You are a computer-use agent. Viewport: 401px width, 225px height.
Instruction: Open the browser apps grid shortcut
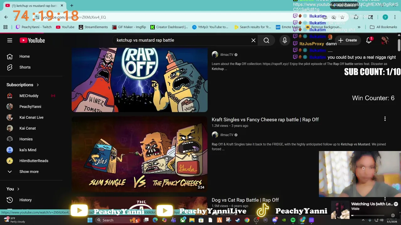click(5, 27)
